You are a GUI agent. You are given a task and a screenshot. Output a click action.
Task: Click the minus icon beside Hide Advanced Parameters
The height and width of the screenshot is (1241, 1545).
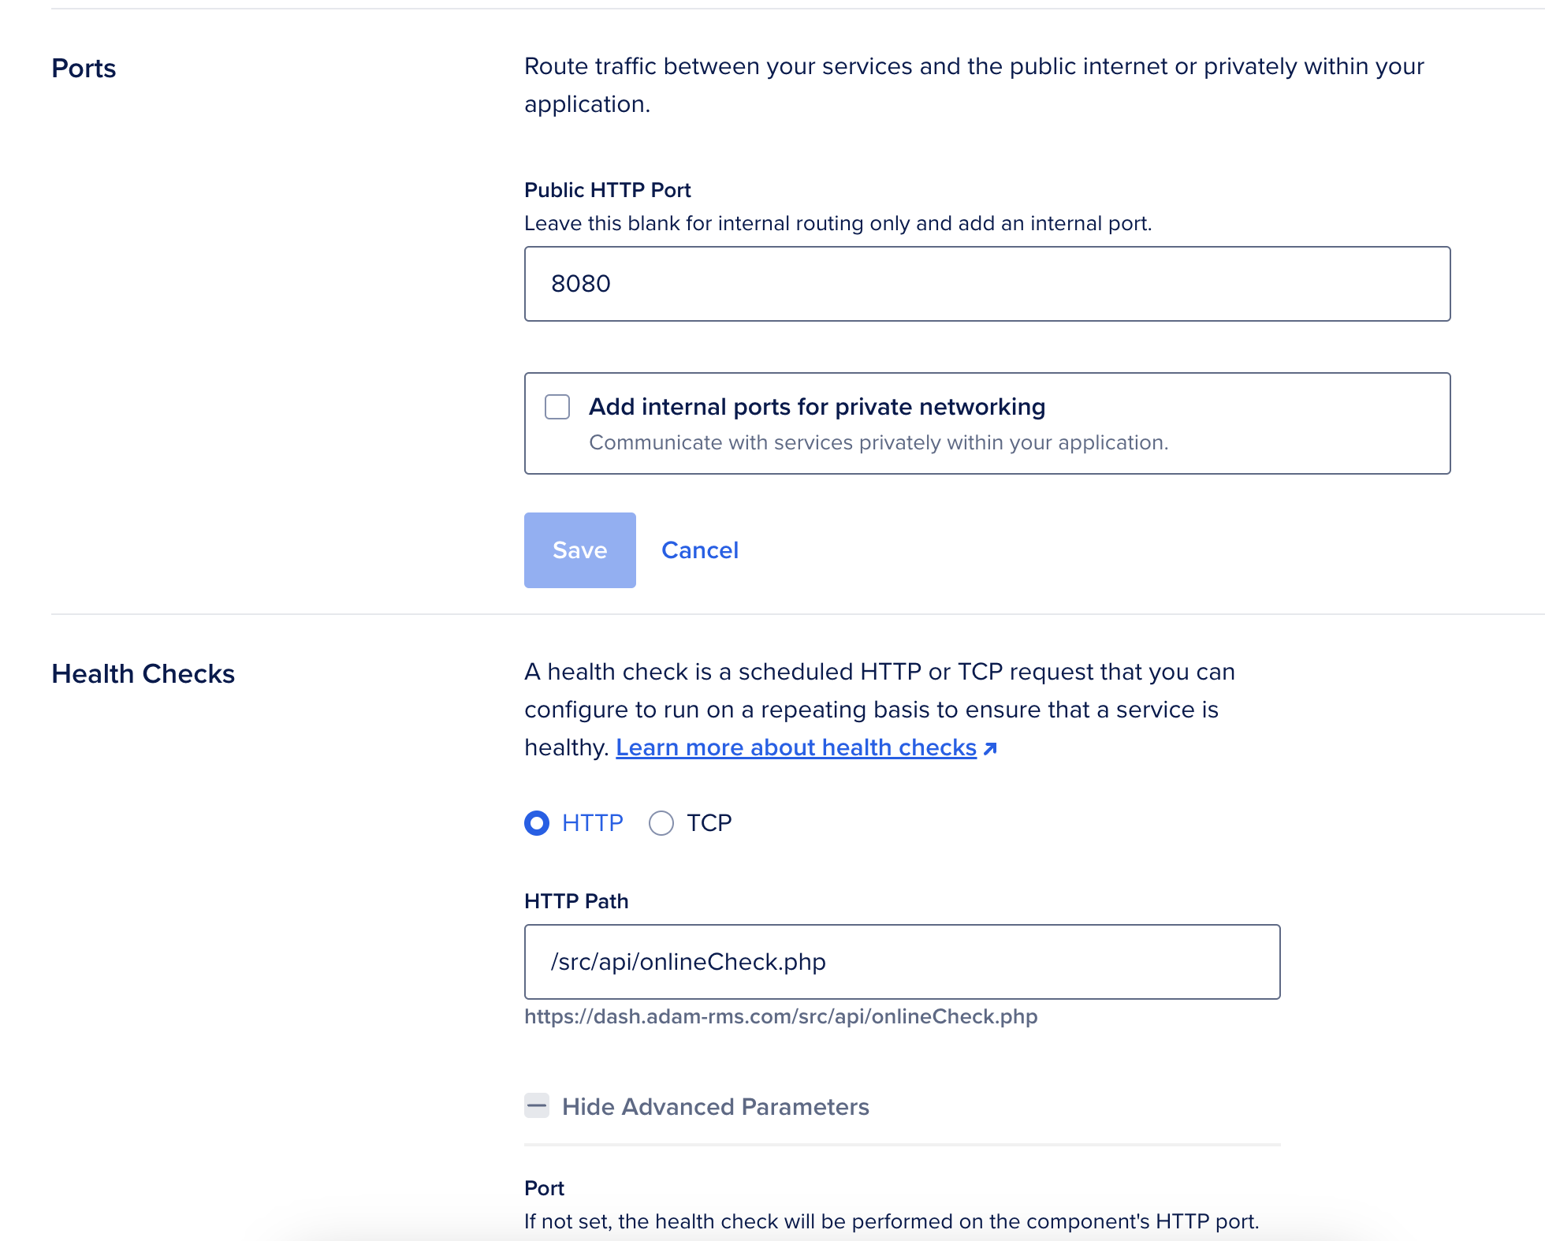click(537, 1106)
